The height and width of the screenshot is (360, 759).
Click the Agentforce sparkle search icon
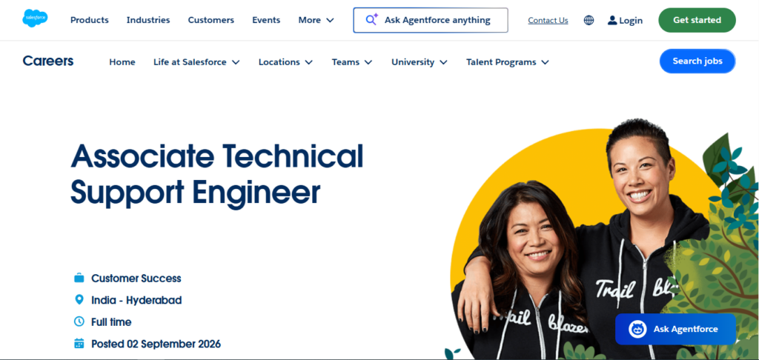pos(372,20)
